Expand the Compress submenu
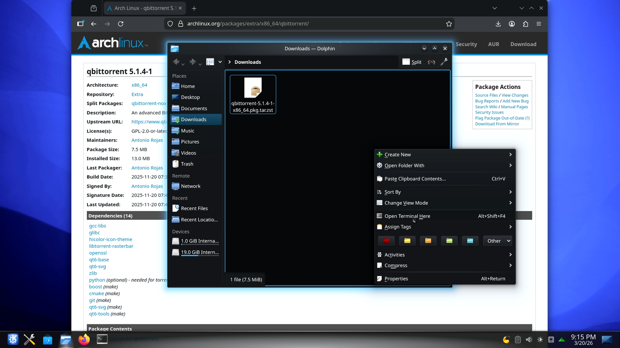 tap(445, 266)
